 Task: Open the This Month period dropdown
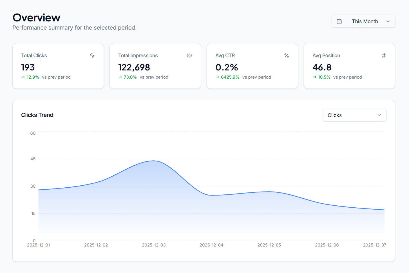[363, 21]
